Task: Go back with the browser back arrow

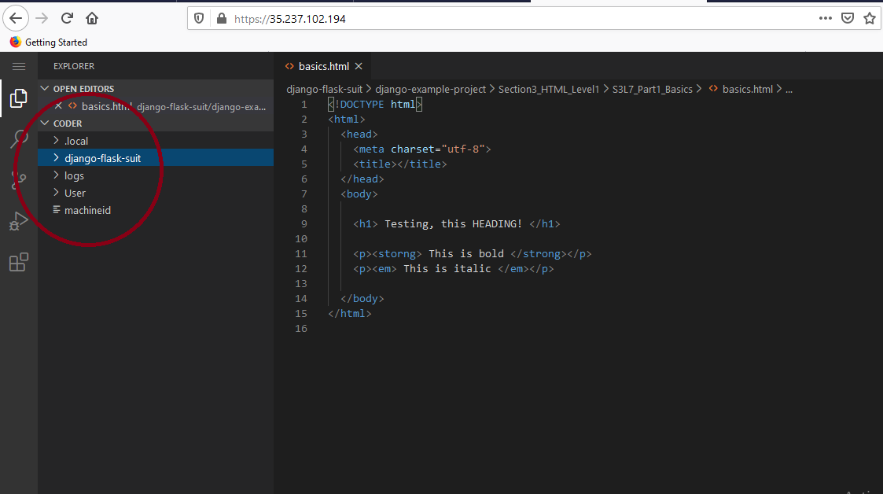Action: 16,19
